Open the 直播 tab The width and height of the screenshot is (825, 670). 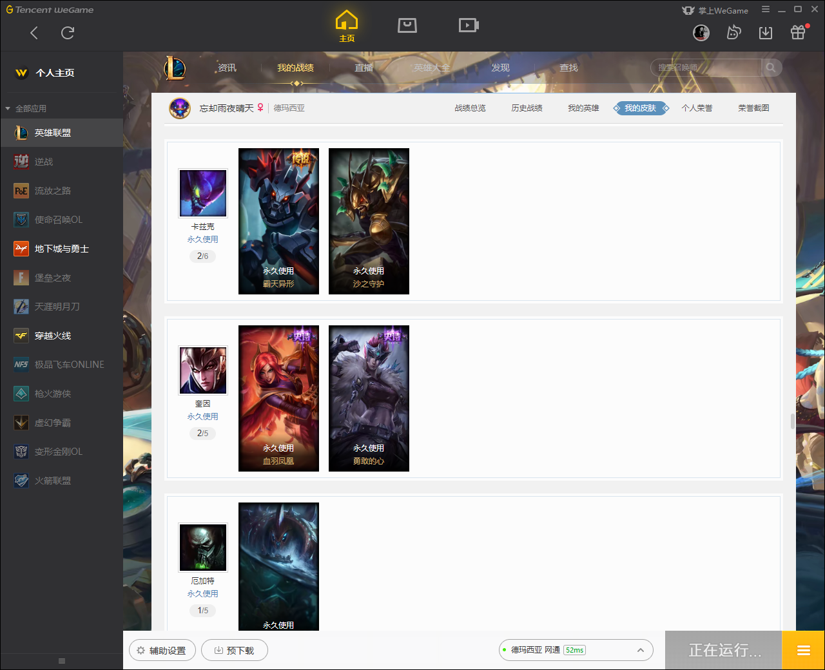[x=364, y=68]
